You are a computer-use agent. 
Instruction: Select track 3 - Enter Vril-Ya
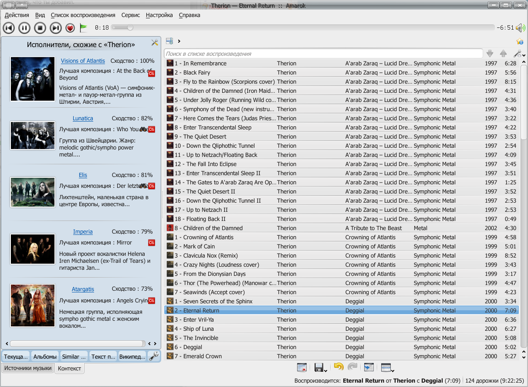coord(342,319)
